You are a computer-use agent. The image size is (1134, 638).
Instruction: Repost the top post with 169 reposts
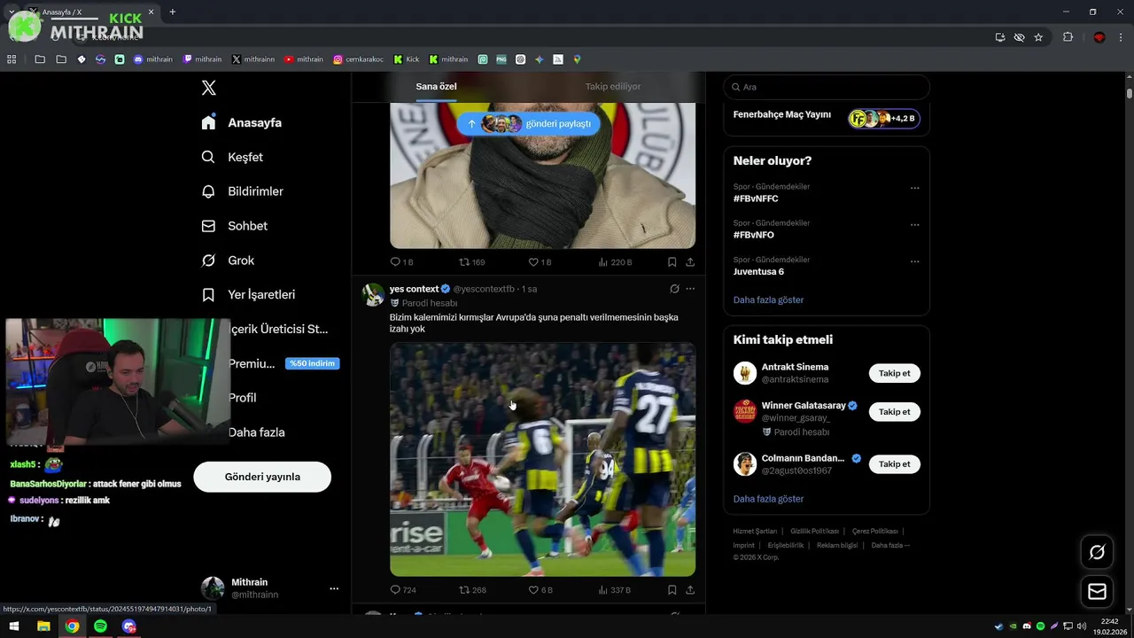471,262
